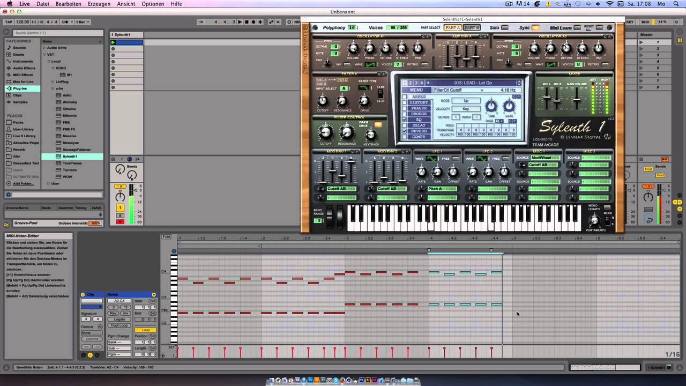Expand the User folder

pyautogui.click(x=49, y=183)
